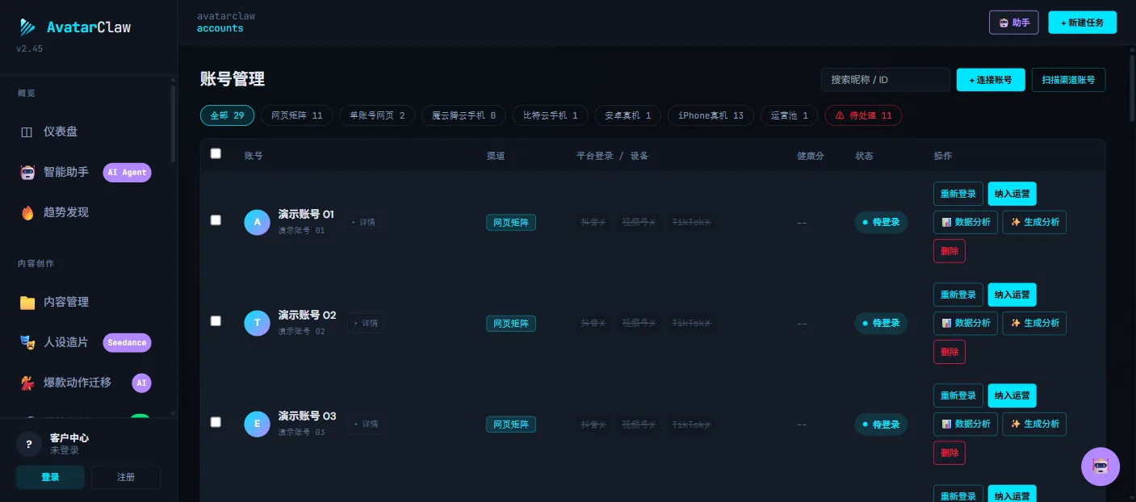Click the avatar T of 演示账号 02
This screenshot has width=1136, height=502.
(x=258, y=323)
